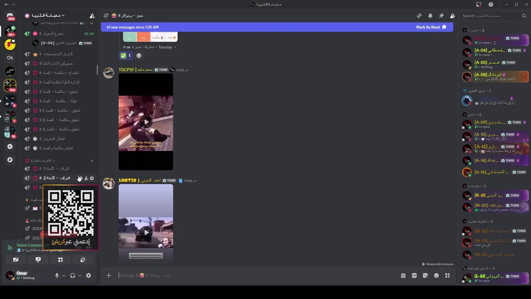Play 1AXTIA's video attachment
Screen dimensions: 531x299
click(x=146, y=232)
